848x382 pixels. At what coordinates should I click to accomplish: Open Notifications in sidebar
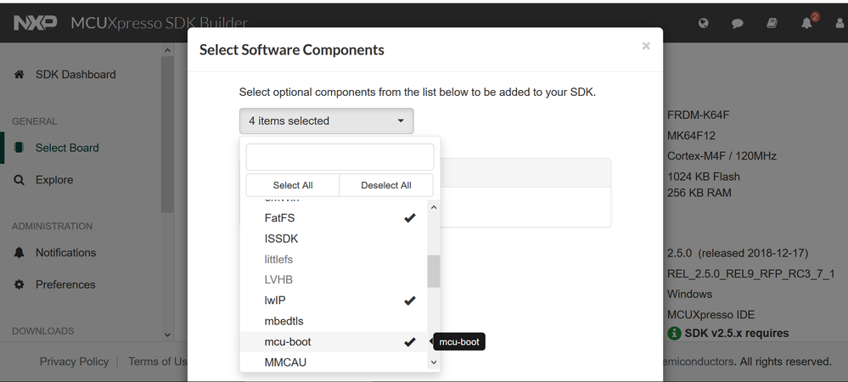pyautogui.click(x=65, y=253)
